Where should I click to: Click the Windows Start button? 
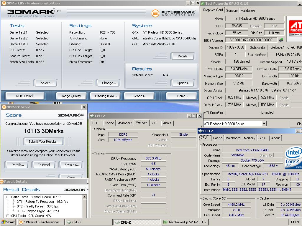(x=8, y=222)
